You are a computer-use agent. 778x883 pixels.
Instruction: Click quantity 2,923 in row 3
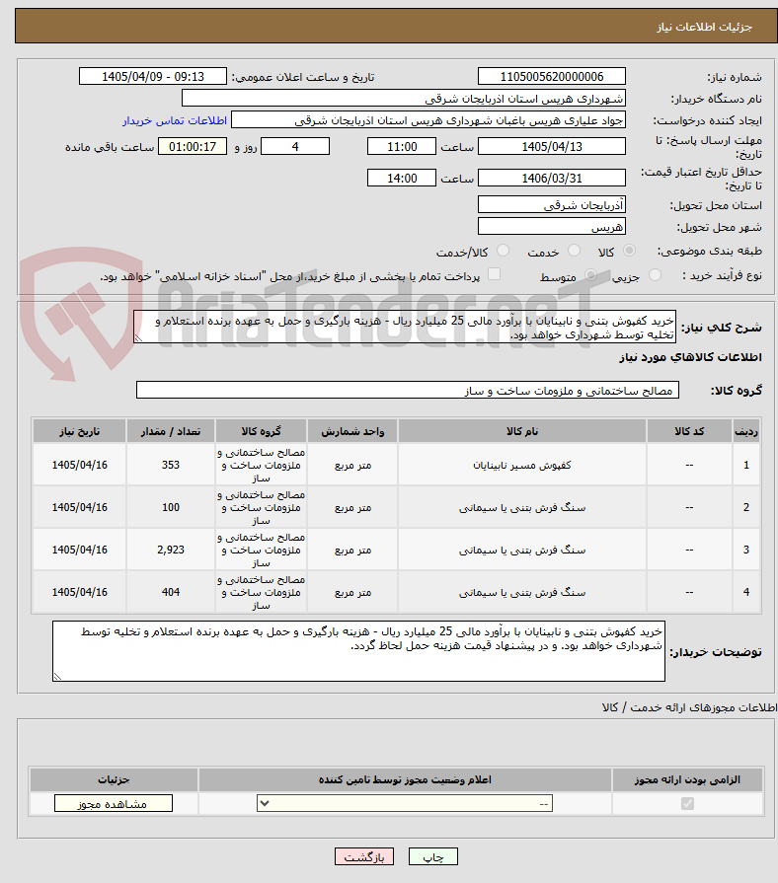click(x=171, y=550)
